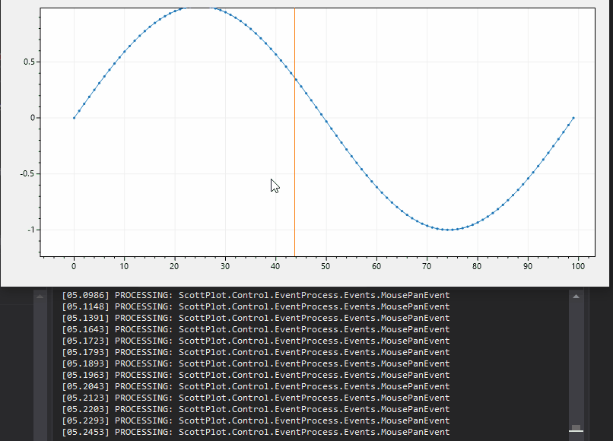Click the data point at the origin
The height and width of the screenshot is (441, 613).
click(74, 117)
